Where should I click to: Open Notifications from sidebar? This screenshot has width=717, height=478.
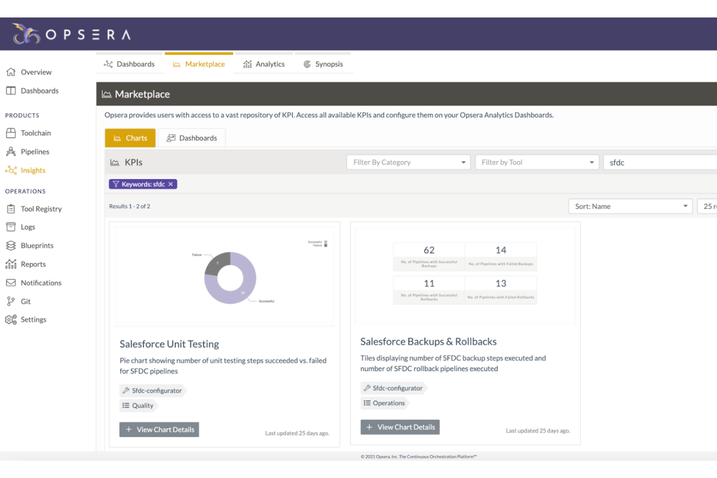pos(41,282)
